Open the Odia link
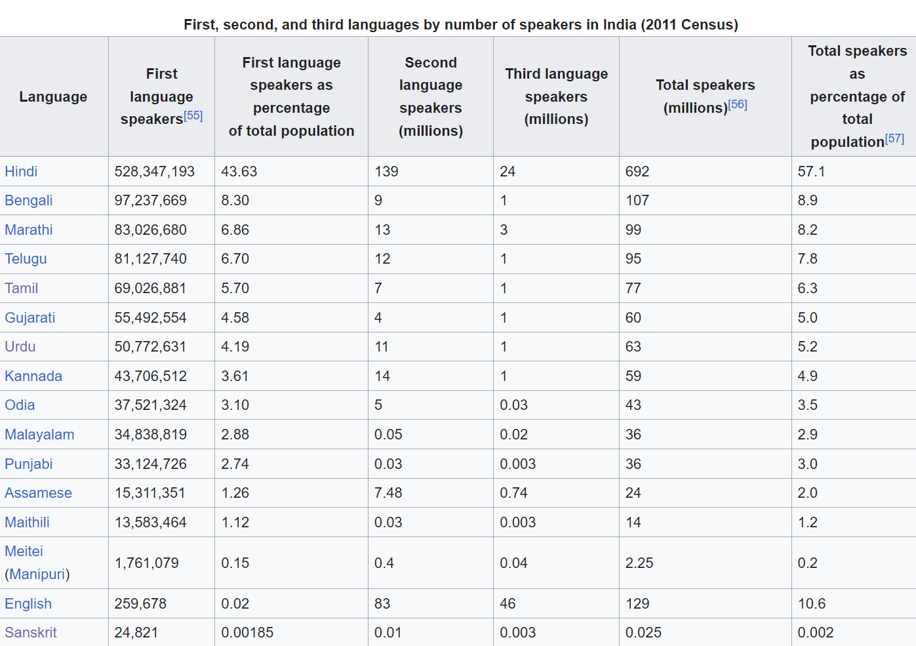Image resolution: width=916 pixels, height=646 pixels. click(x=20, y=405)
